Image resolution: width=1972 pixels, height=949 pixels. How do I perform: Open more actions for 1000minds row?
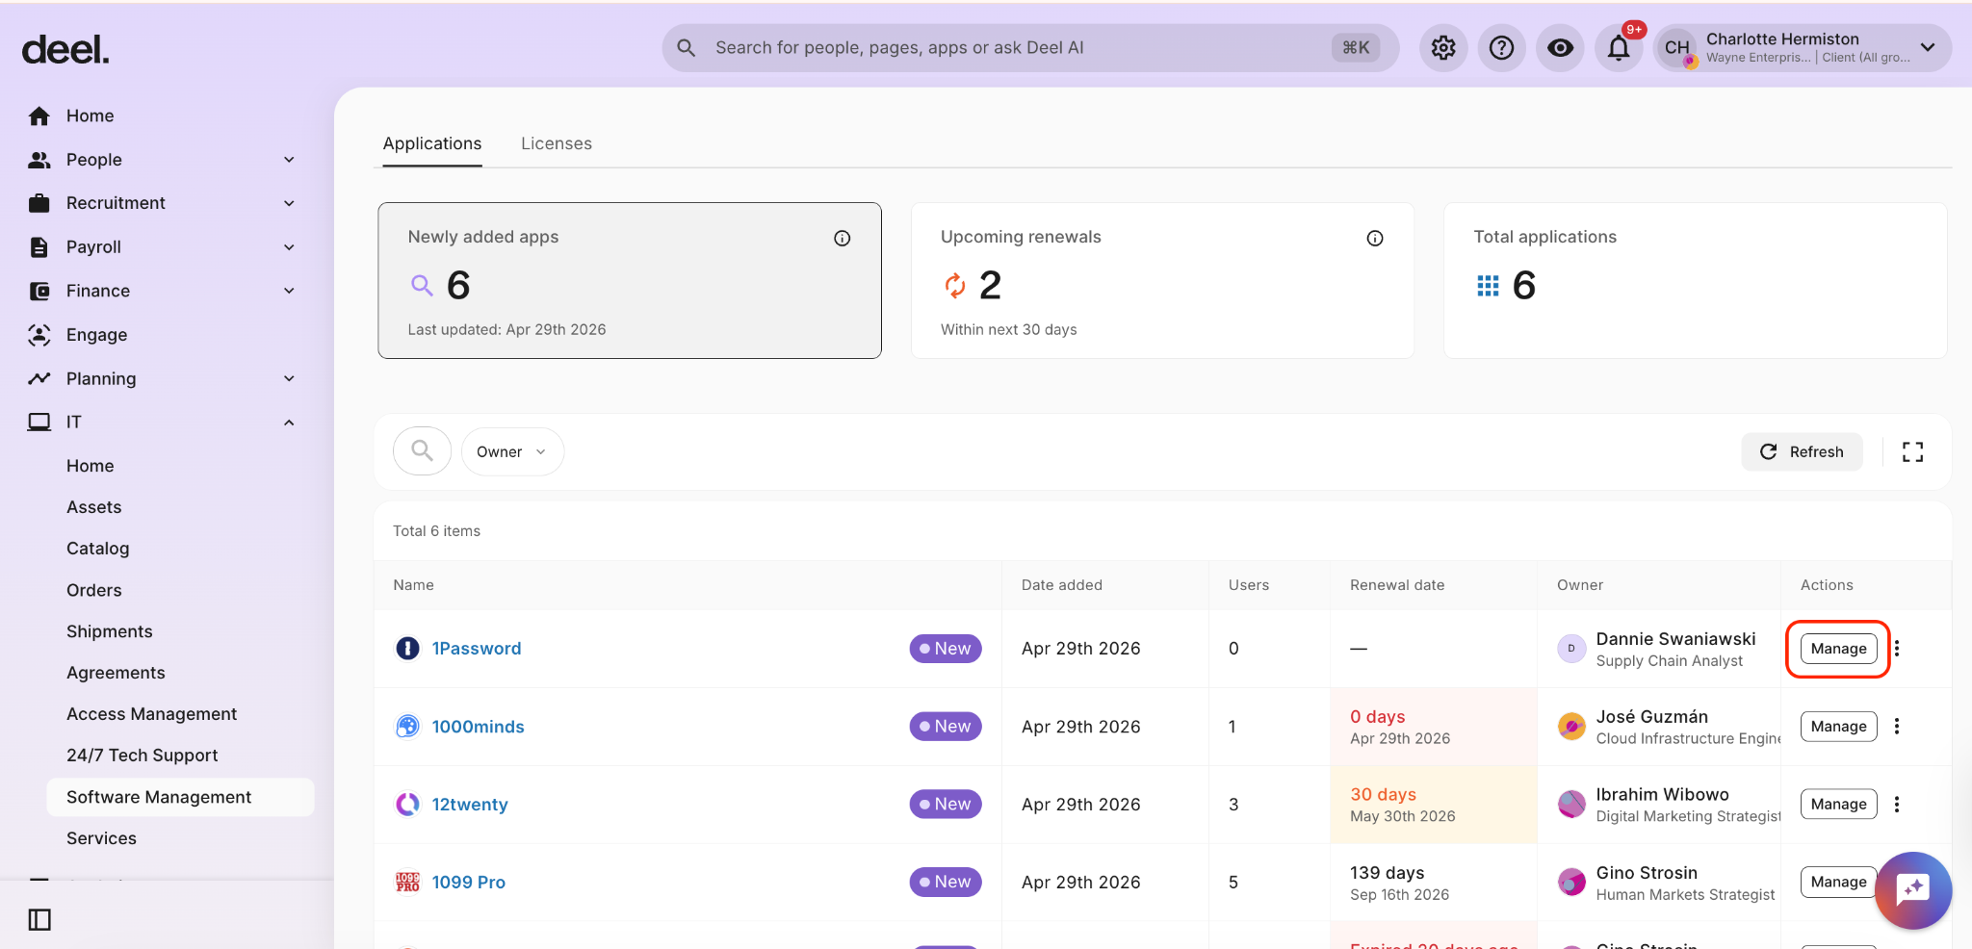(x=1897, y=727)
